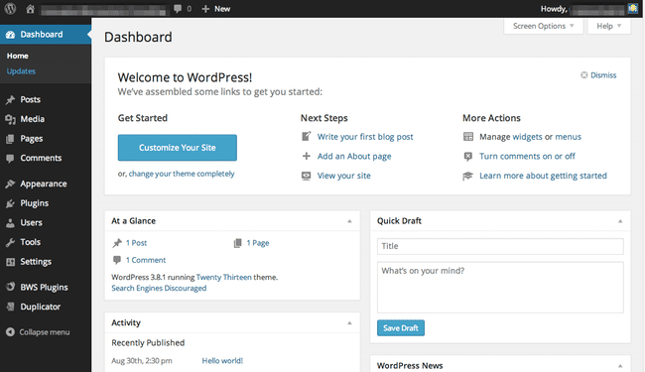
Task: Click the What's on your mind textarea
Action: pyautogui.click(x=500, y=288)
